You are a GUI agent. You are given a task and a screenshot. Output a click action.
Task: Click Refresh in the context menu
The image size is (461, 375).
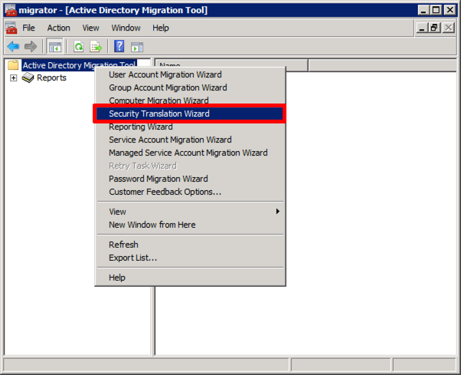click(190, 245)
